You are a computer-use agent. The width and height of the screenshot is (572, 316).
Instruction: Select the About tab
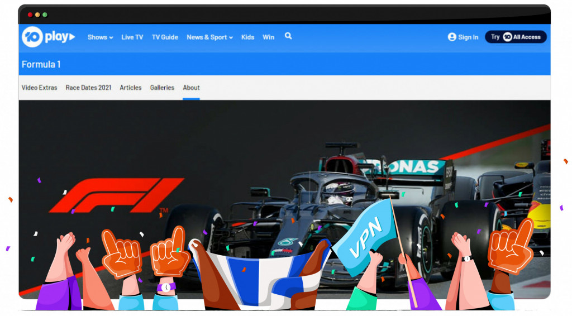point(191,88)
